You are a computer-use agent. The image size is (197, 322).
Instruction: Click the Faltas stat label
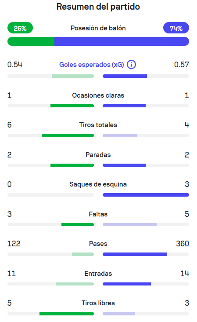pyautogui.click(x=98, y=214)
